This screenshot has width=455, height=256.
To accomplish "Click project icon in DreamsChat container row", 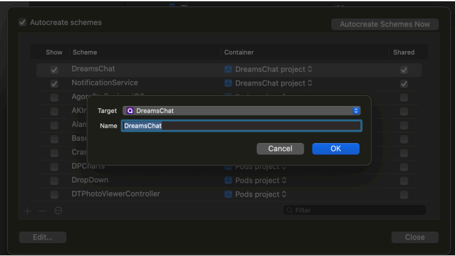I will click(x=228, y=69).
